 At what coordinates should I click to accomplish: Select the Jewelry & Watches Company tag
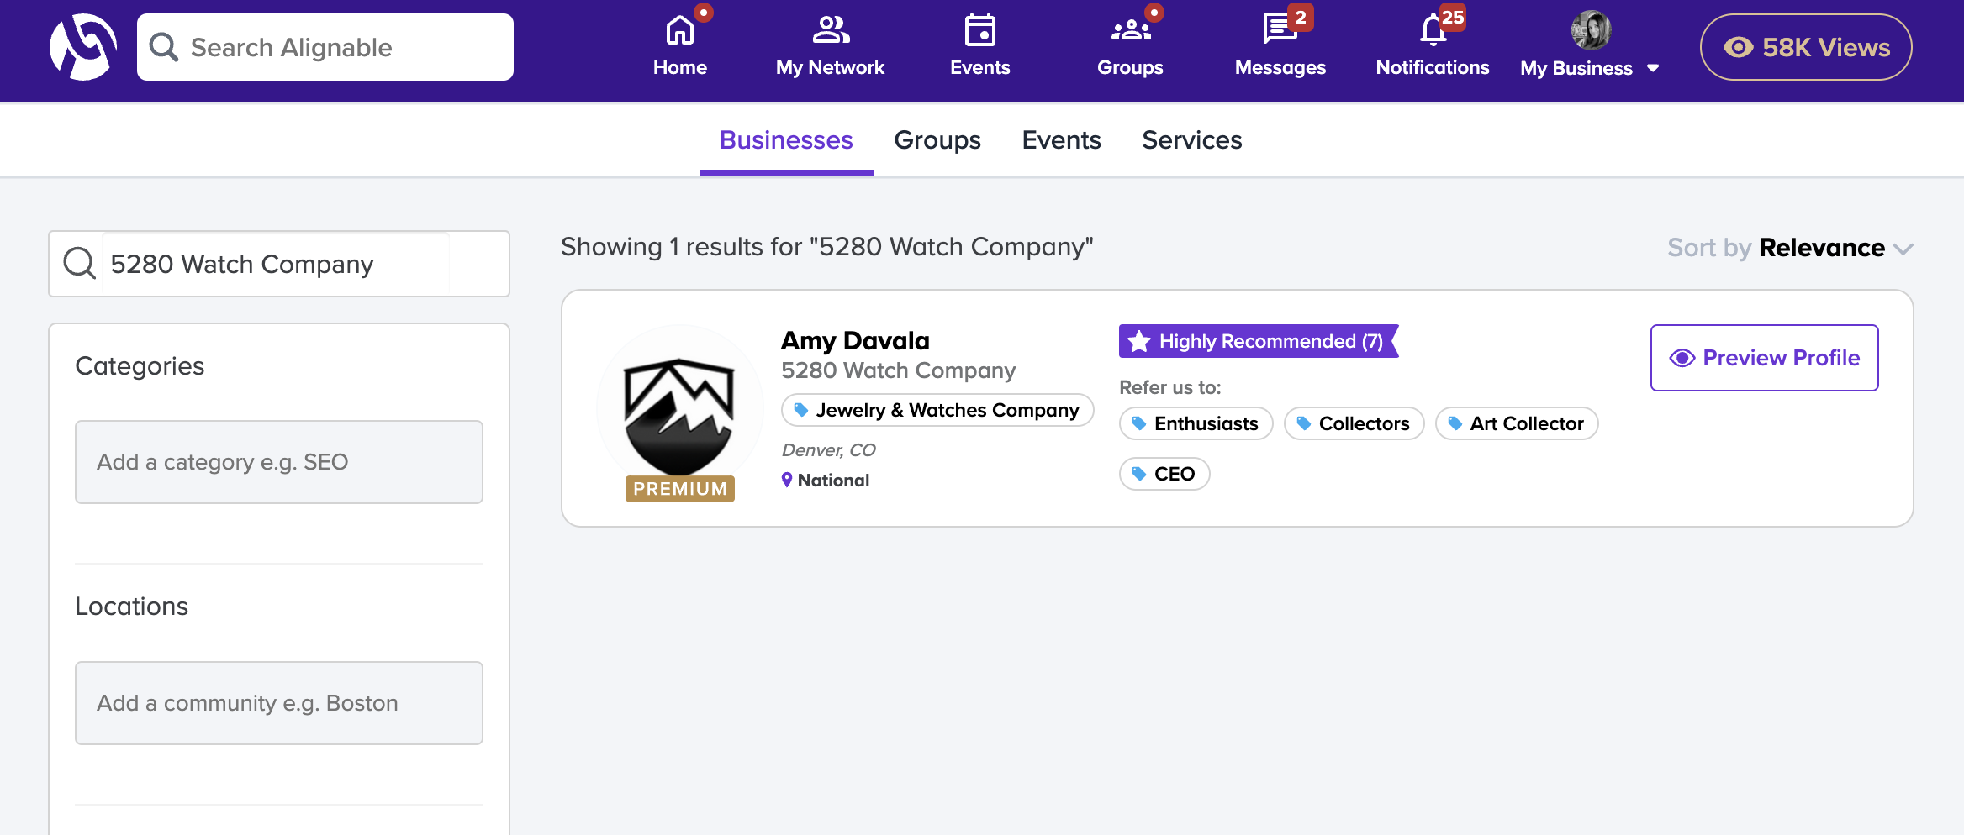[x=937, y=410]
